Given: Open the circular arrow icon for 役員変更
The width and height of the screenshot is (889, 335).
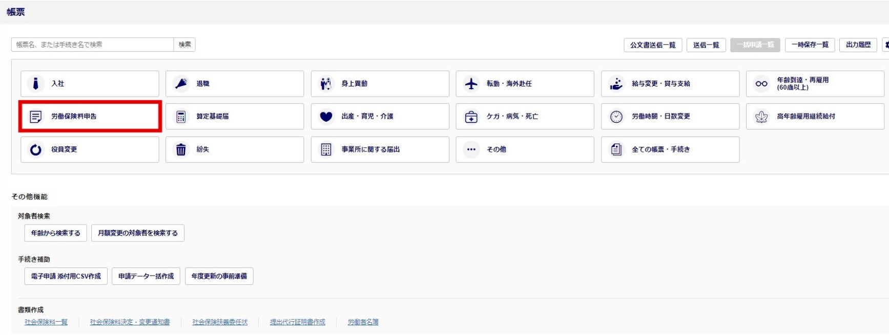Looking at the screenshot, I should click(x=35, y=149).
